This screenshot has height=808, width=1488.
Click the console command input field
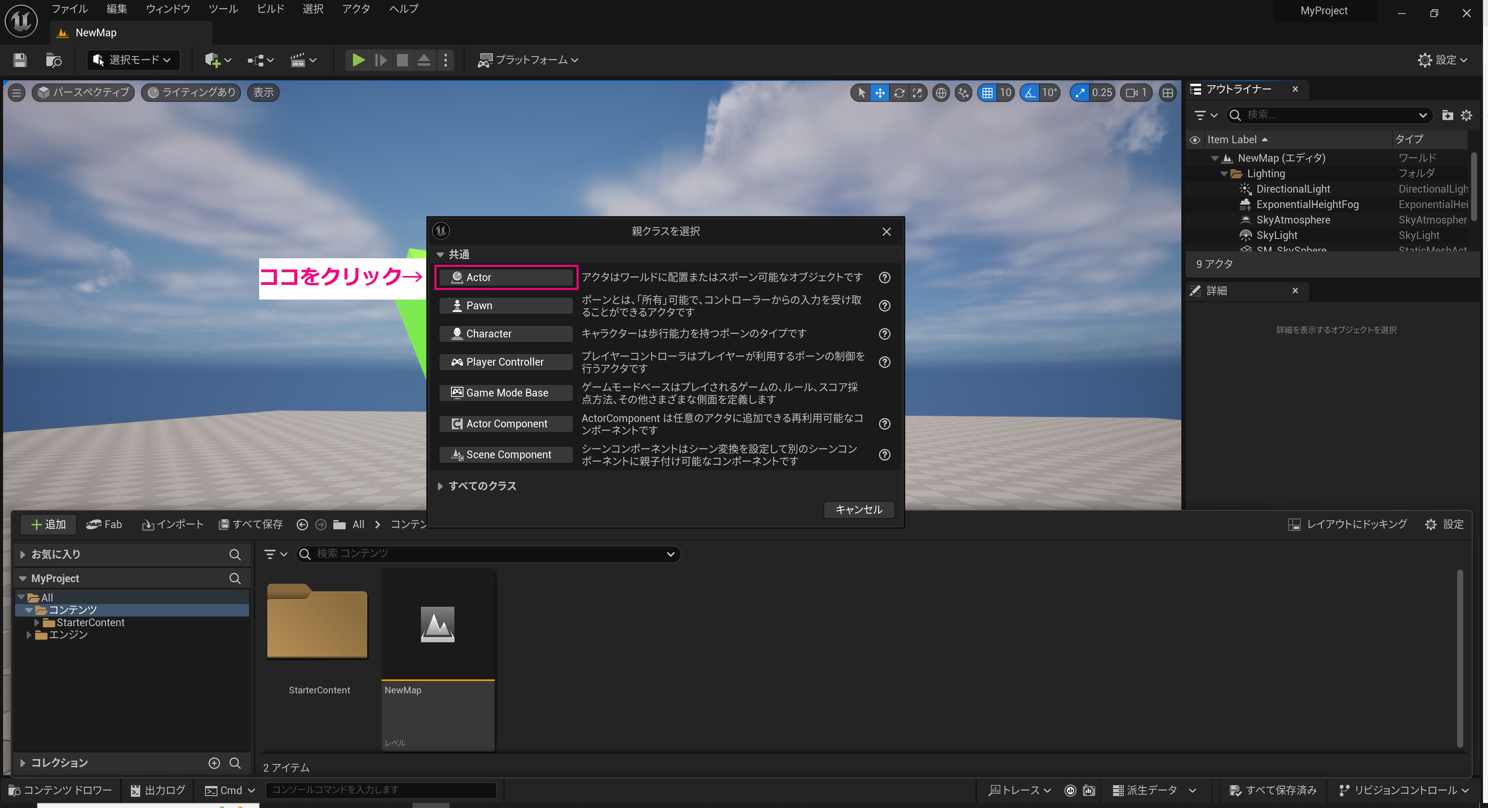click(x=381, y=789)
